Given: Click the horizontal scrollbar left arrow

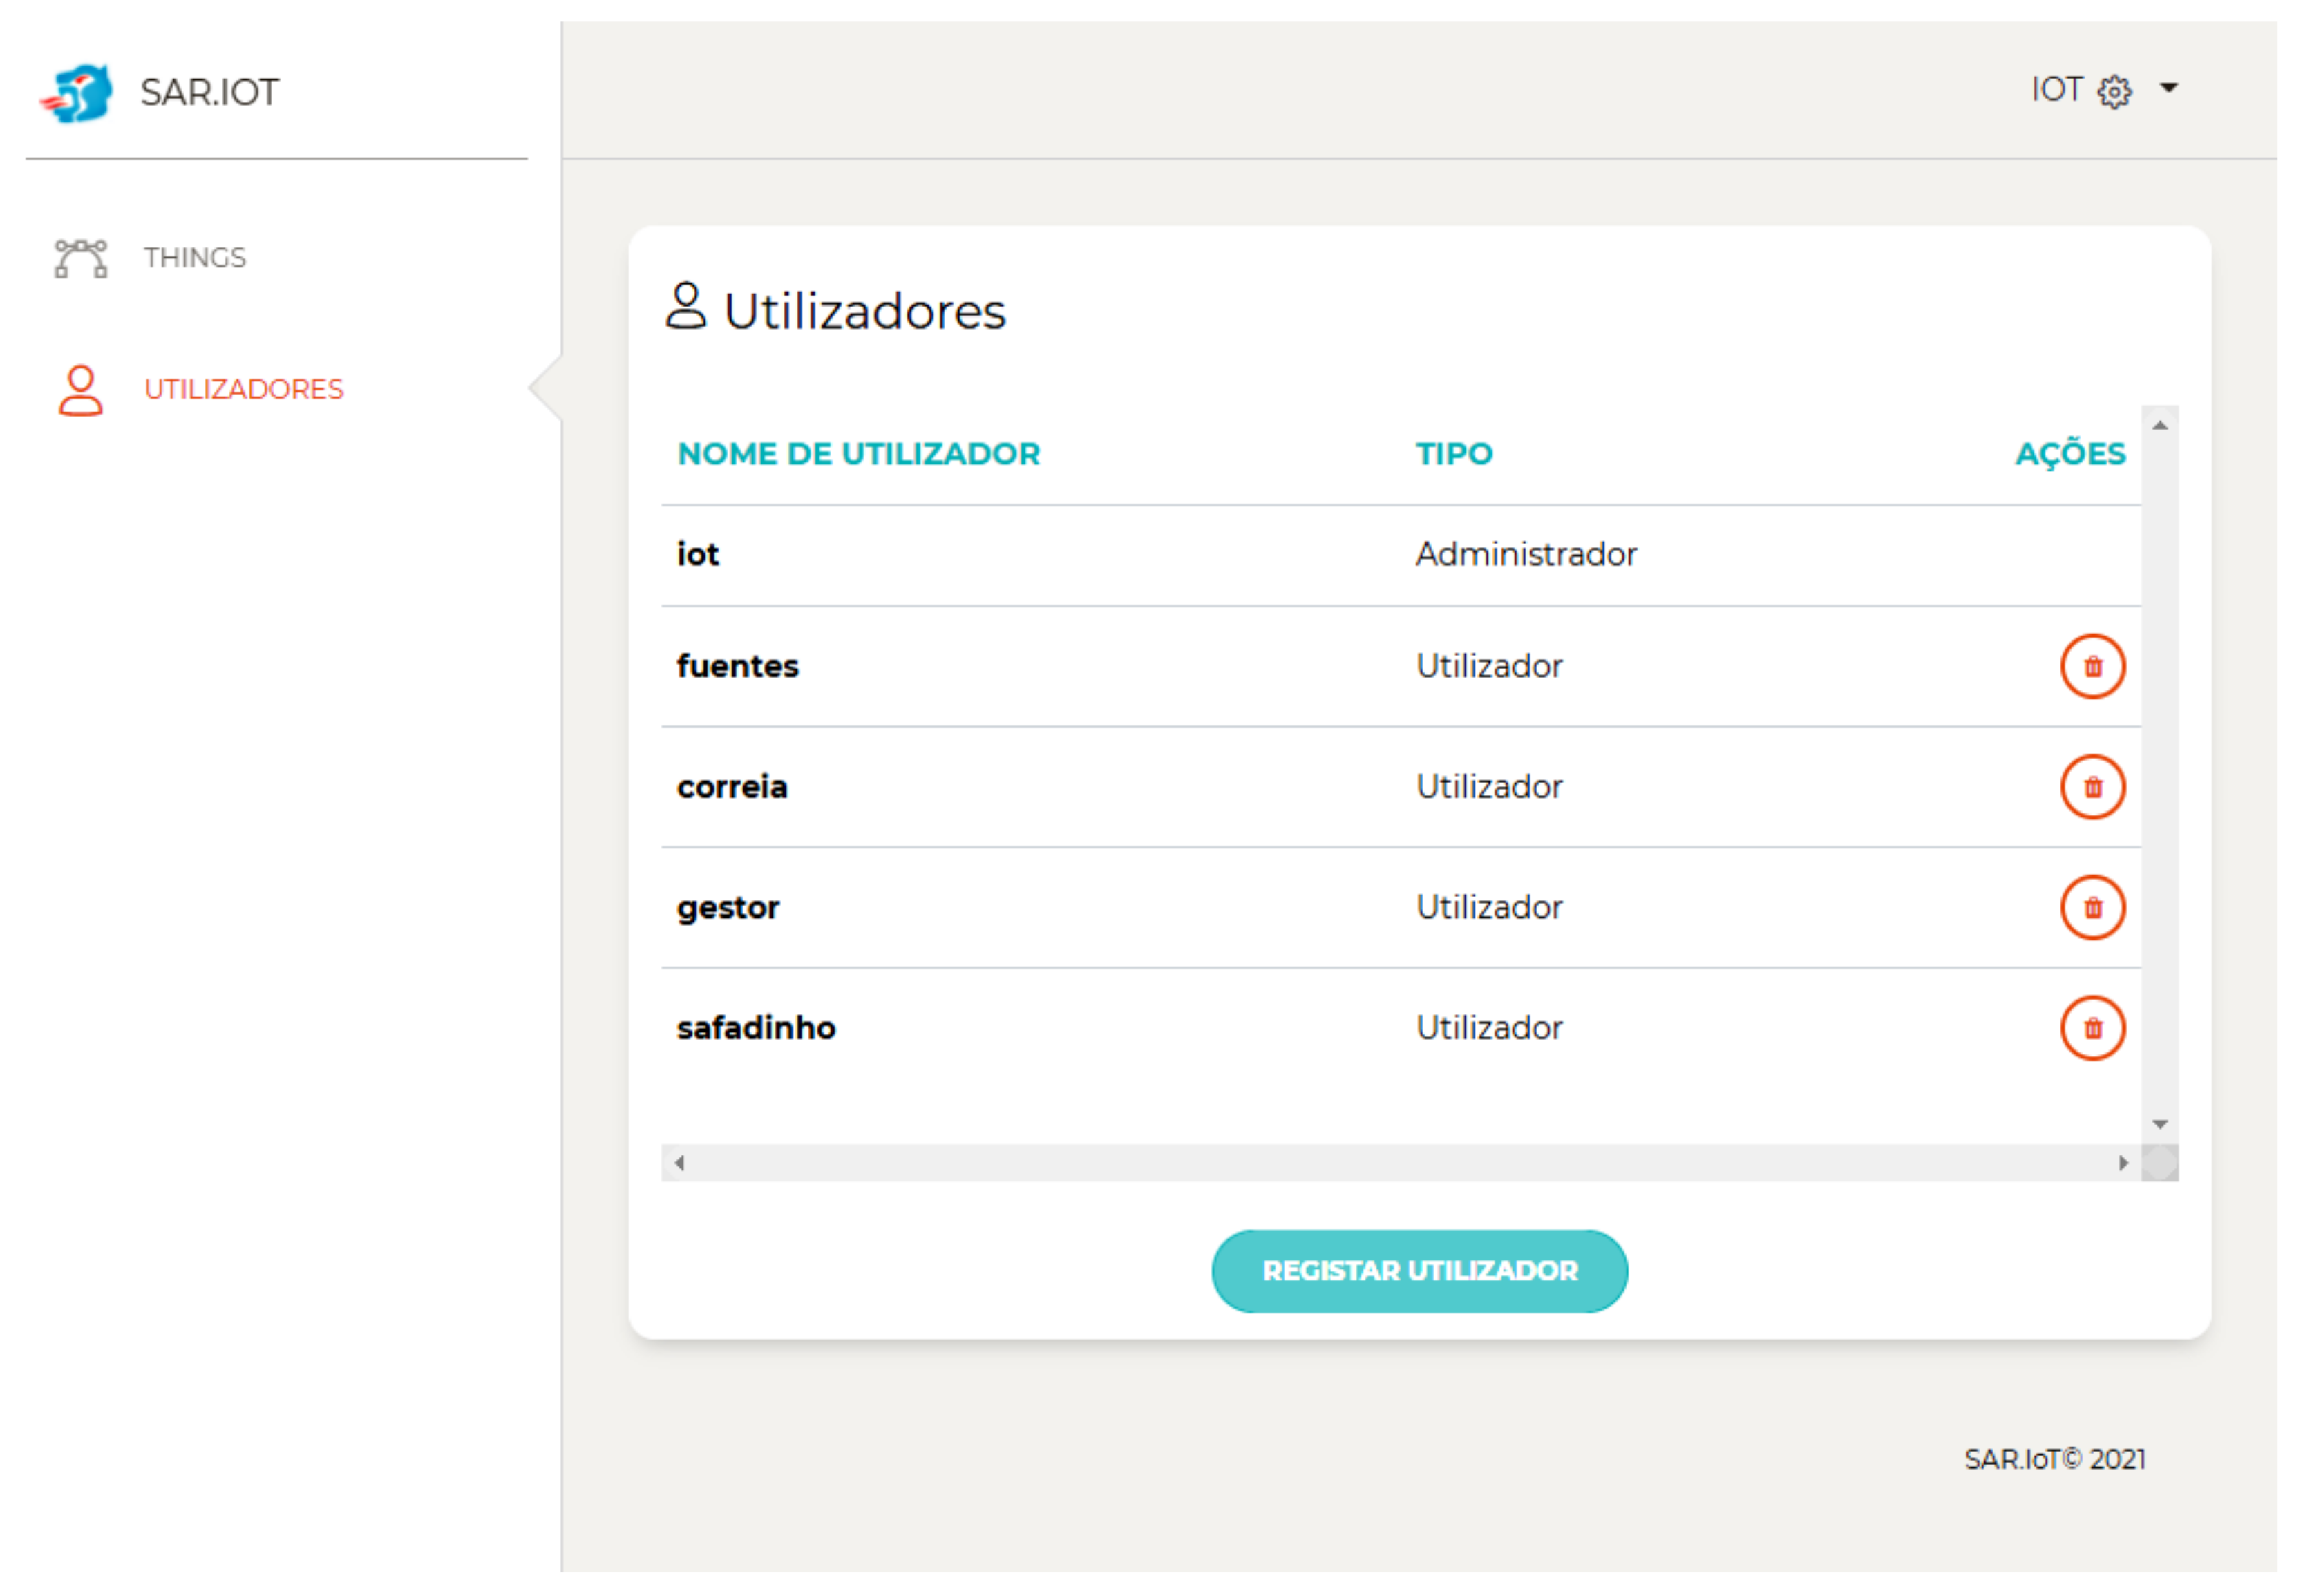Looking at the screenshot, I should click(x=680, y=1163).
